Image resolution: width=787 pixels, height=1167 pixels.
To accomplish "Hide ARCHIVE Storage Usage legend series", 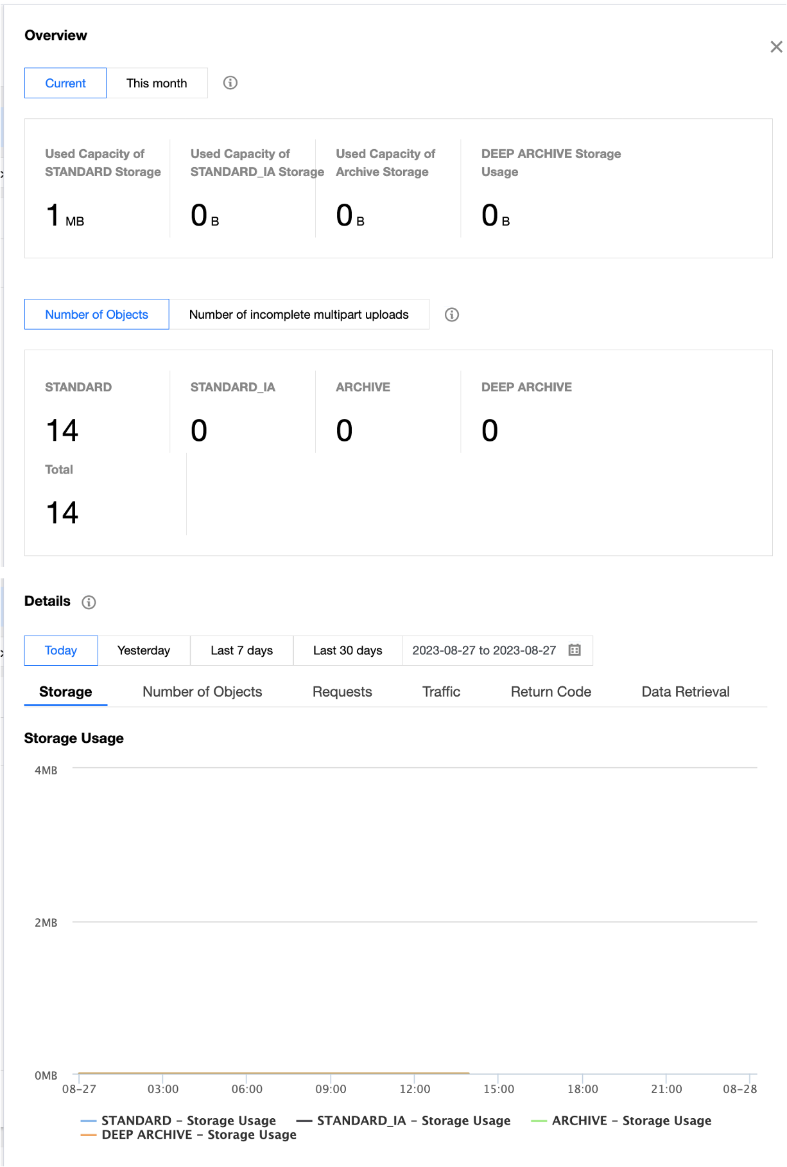I will [631, 1120].
